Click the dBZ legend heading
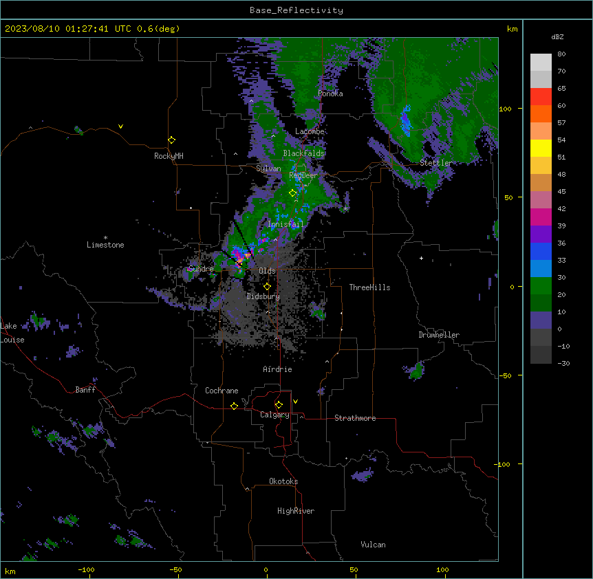 (557, 37)
